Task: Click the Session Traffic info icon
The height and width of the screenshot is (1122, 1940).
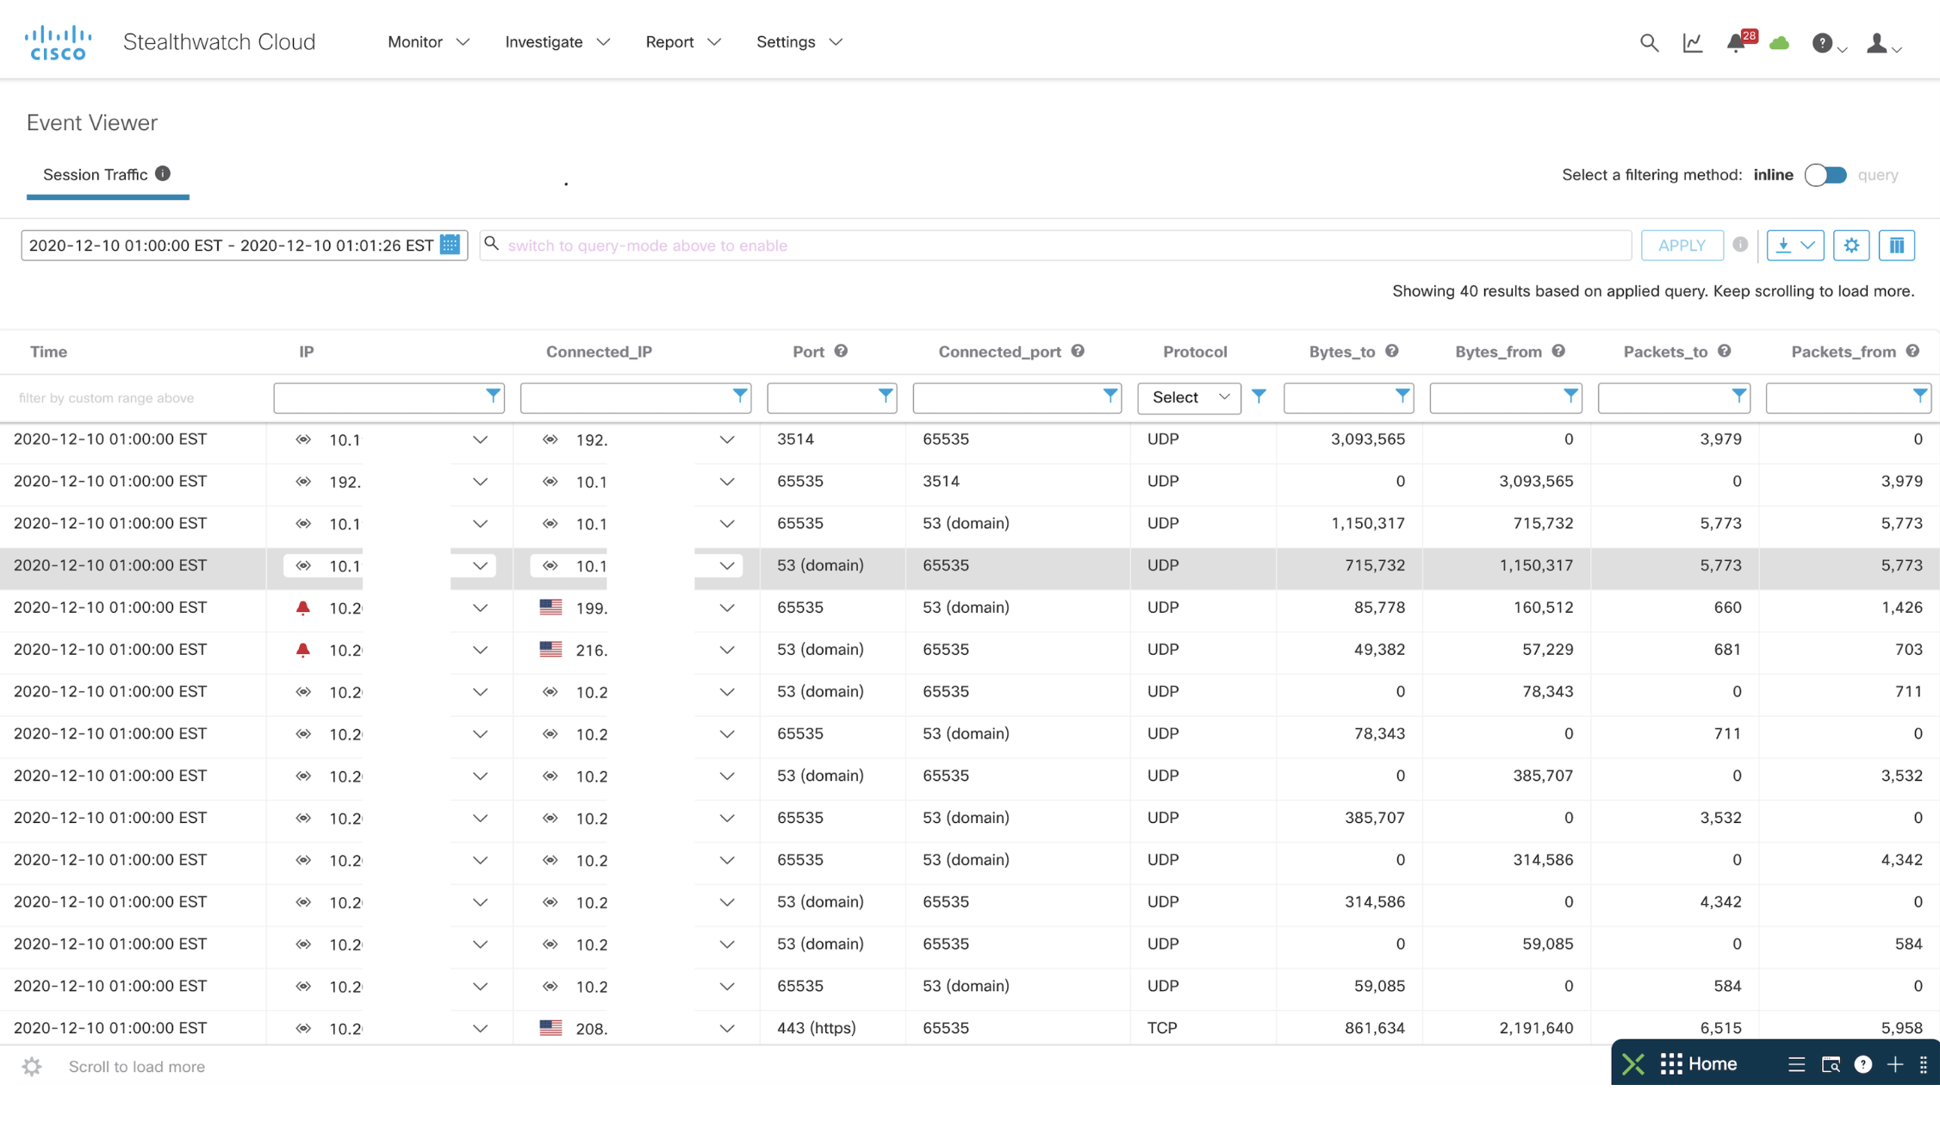Action: pos(163,173)
